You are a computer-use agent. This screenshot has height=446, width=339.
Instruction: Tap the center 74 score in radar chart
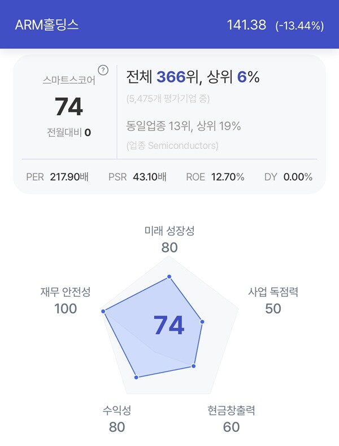pos(169,325)
